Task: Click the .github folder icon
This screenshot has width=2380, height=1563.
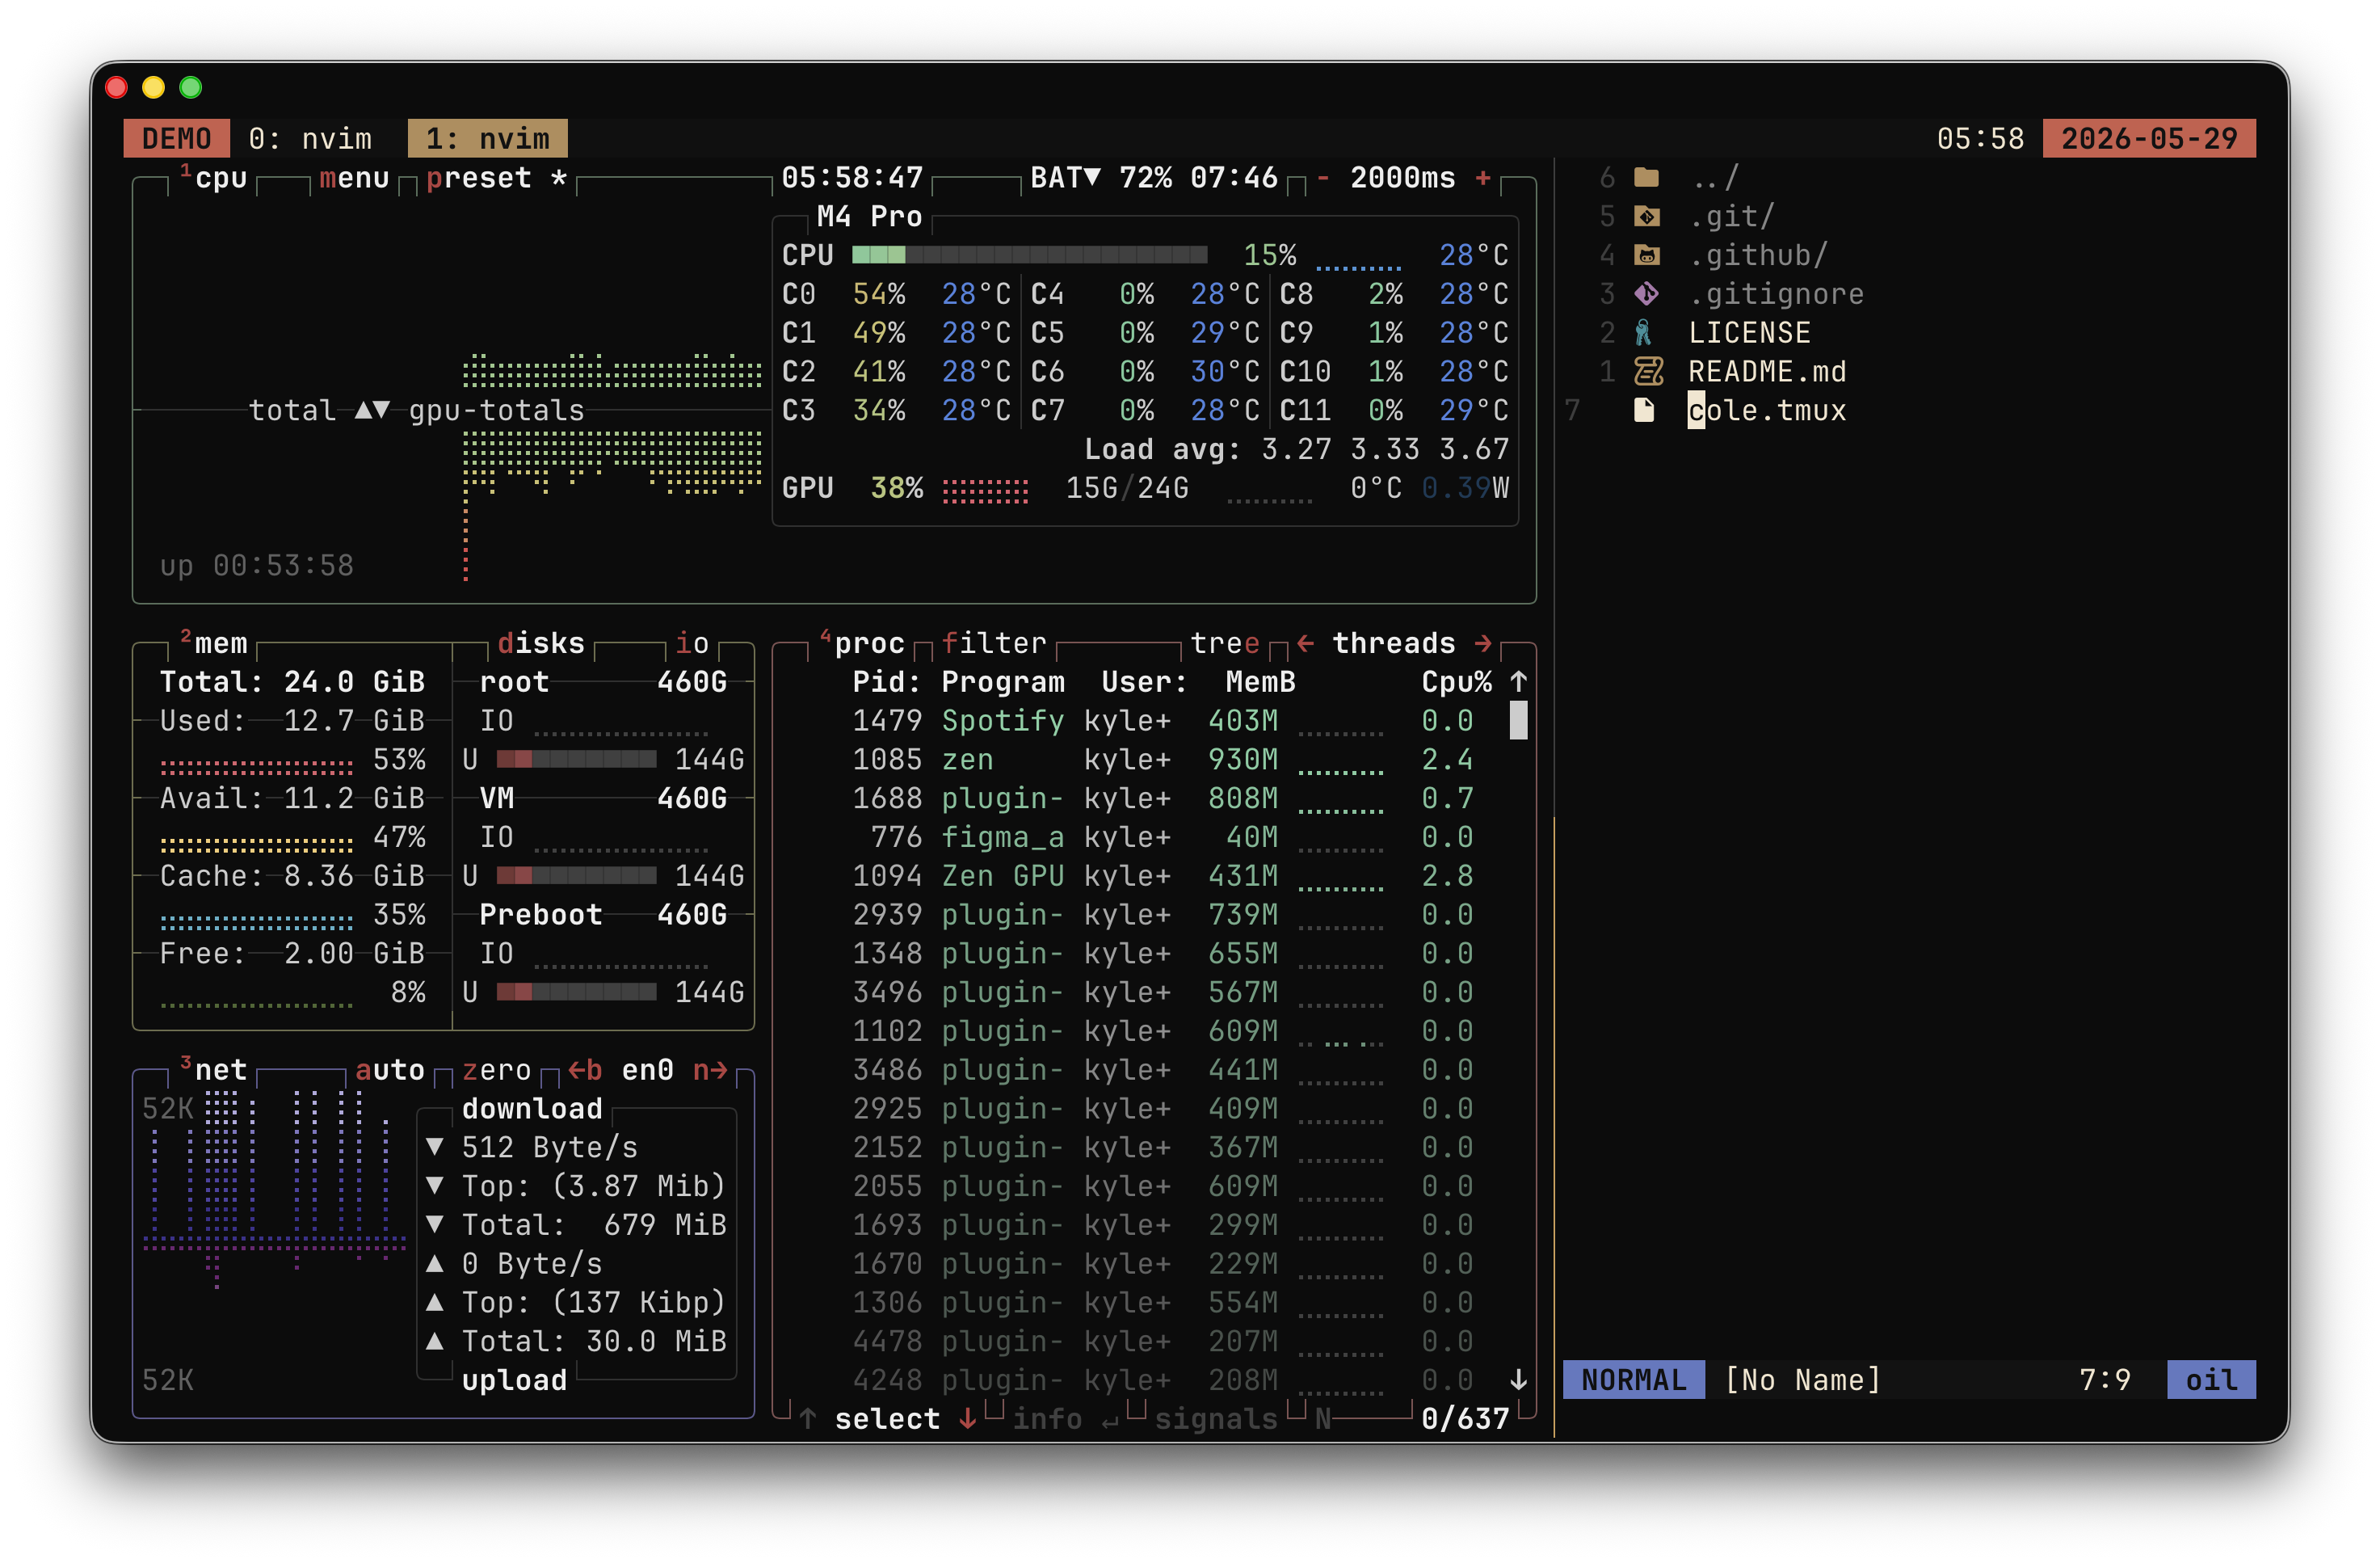Action: click(1646, 255)
